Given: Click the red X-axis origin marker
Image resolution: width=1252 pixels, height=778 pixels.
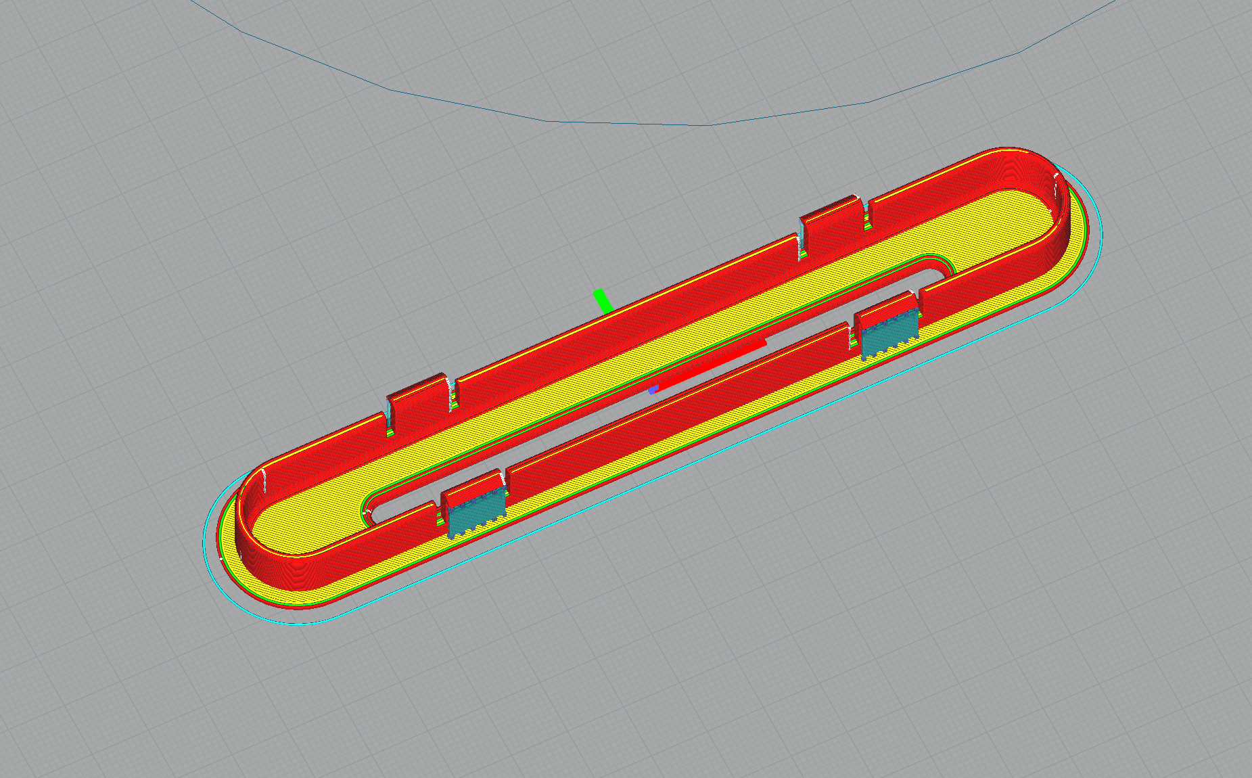Looking at the screenshot, I should pos(710,365).
